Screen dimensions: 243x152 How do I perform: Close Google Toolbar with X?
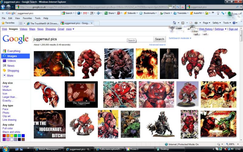[3, 13]
